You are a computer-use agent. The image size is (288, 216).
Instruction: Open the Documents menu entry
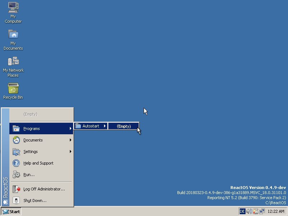[41, 140]
